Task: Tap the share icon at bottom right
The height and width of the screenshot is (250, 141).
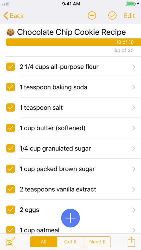Action: coord(131,242)
